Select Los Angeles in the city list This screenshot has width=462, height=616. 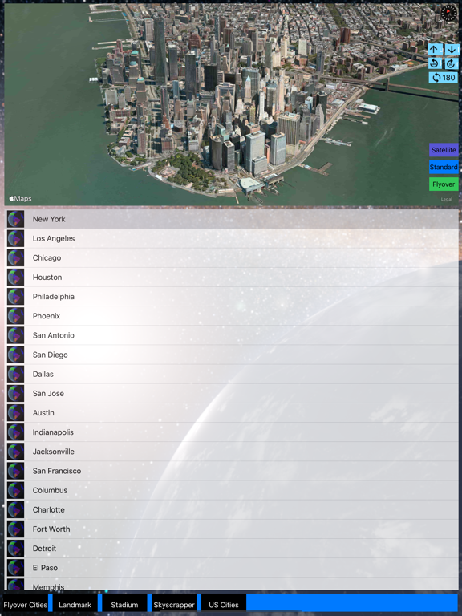[232, 238]
